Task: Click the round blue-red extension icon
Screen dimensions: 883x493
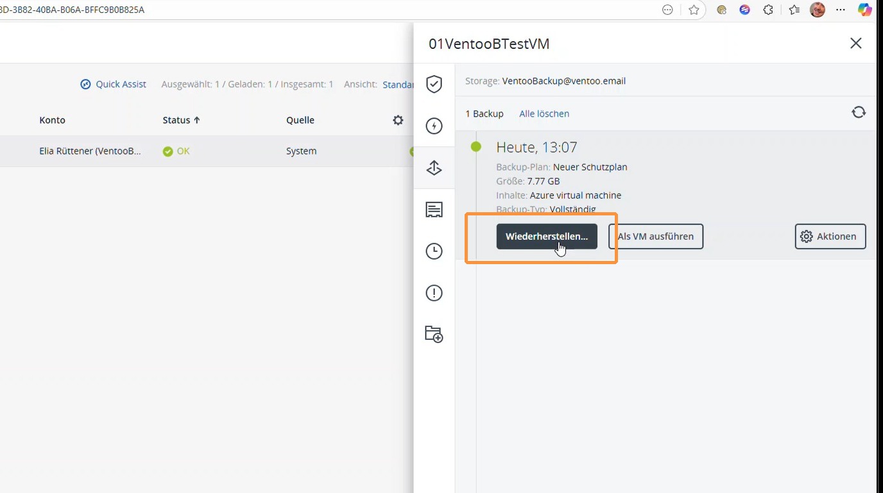Action: (x=745, y=10)
